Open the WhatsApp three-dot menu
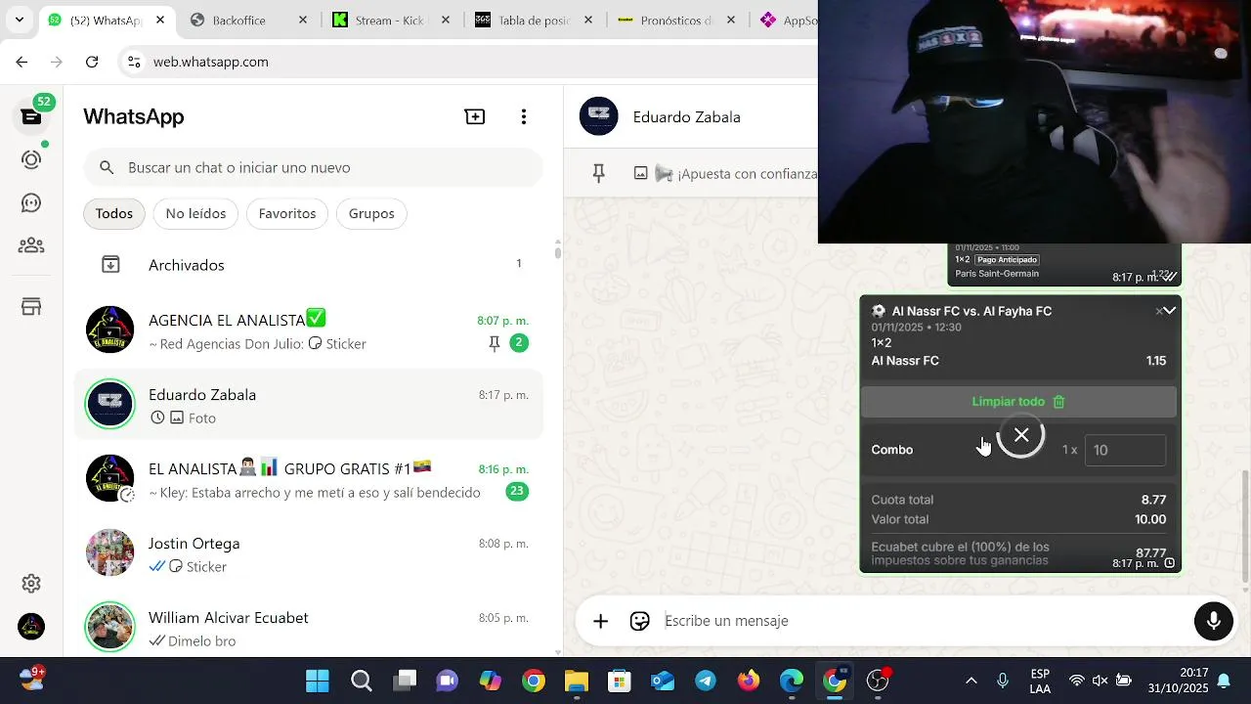Image resolution: width=1251 pixels, height=704 pixels. click(x=524, y=117)
